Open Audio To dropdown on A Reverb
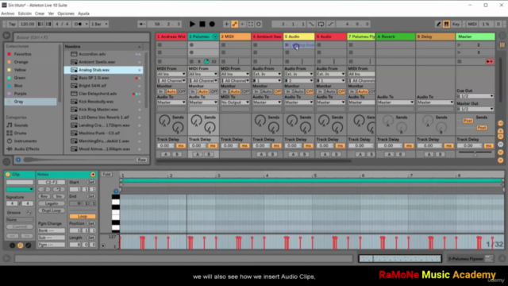 (395, 102)
